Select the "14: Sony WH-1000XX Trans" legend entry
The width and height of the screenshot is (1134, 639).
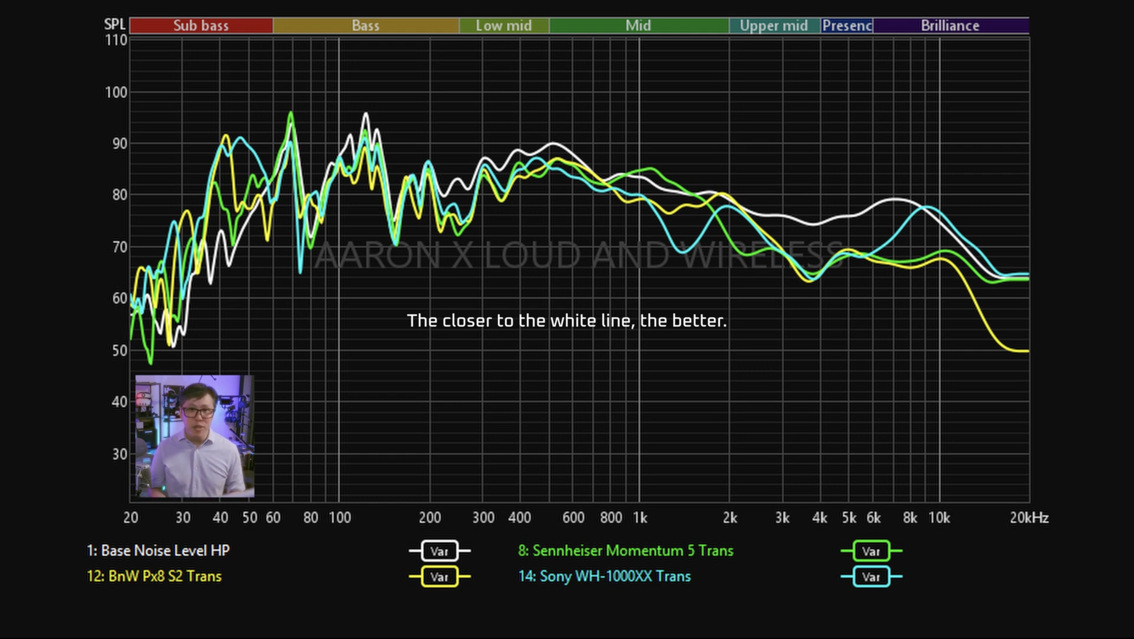pos(604,576)
